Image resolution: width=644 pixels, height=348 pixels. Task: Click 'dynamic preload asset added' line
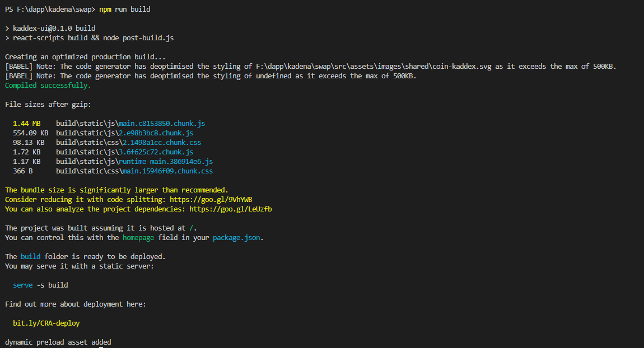[58, 342]
